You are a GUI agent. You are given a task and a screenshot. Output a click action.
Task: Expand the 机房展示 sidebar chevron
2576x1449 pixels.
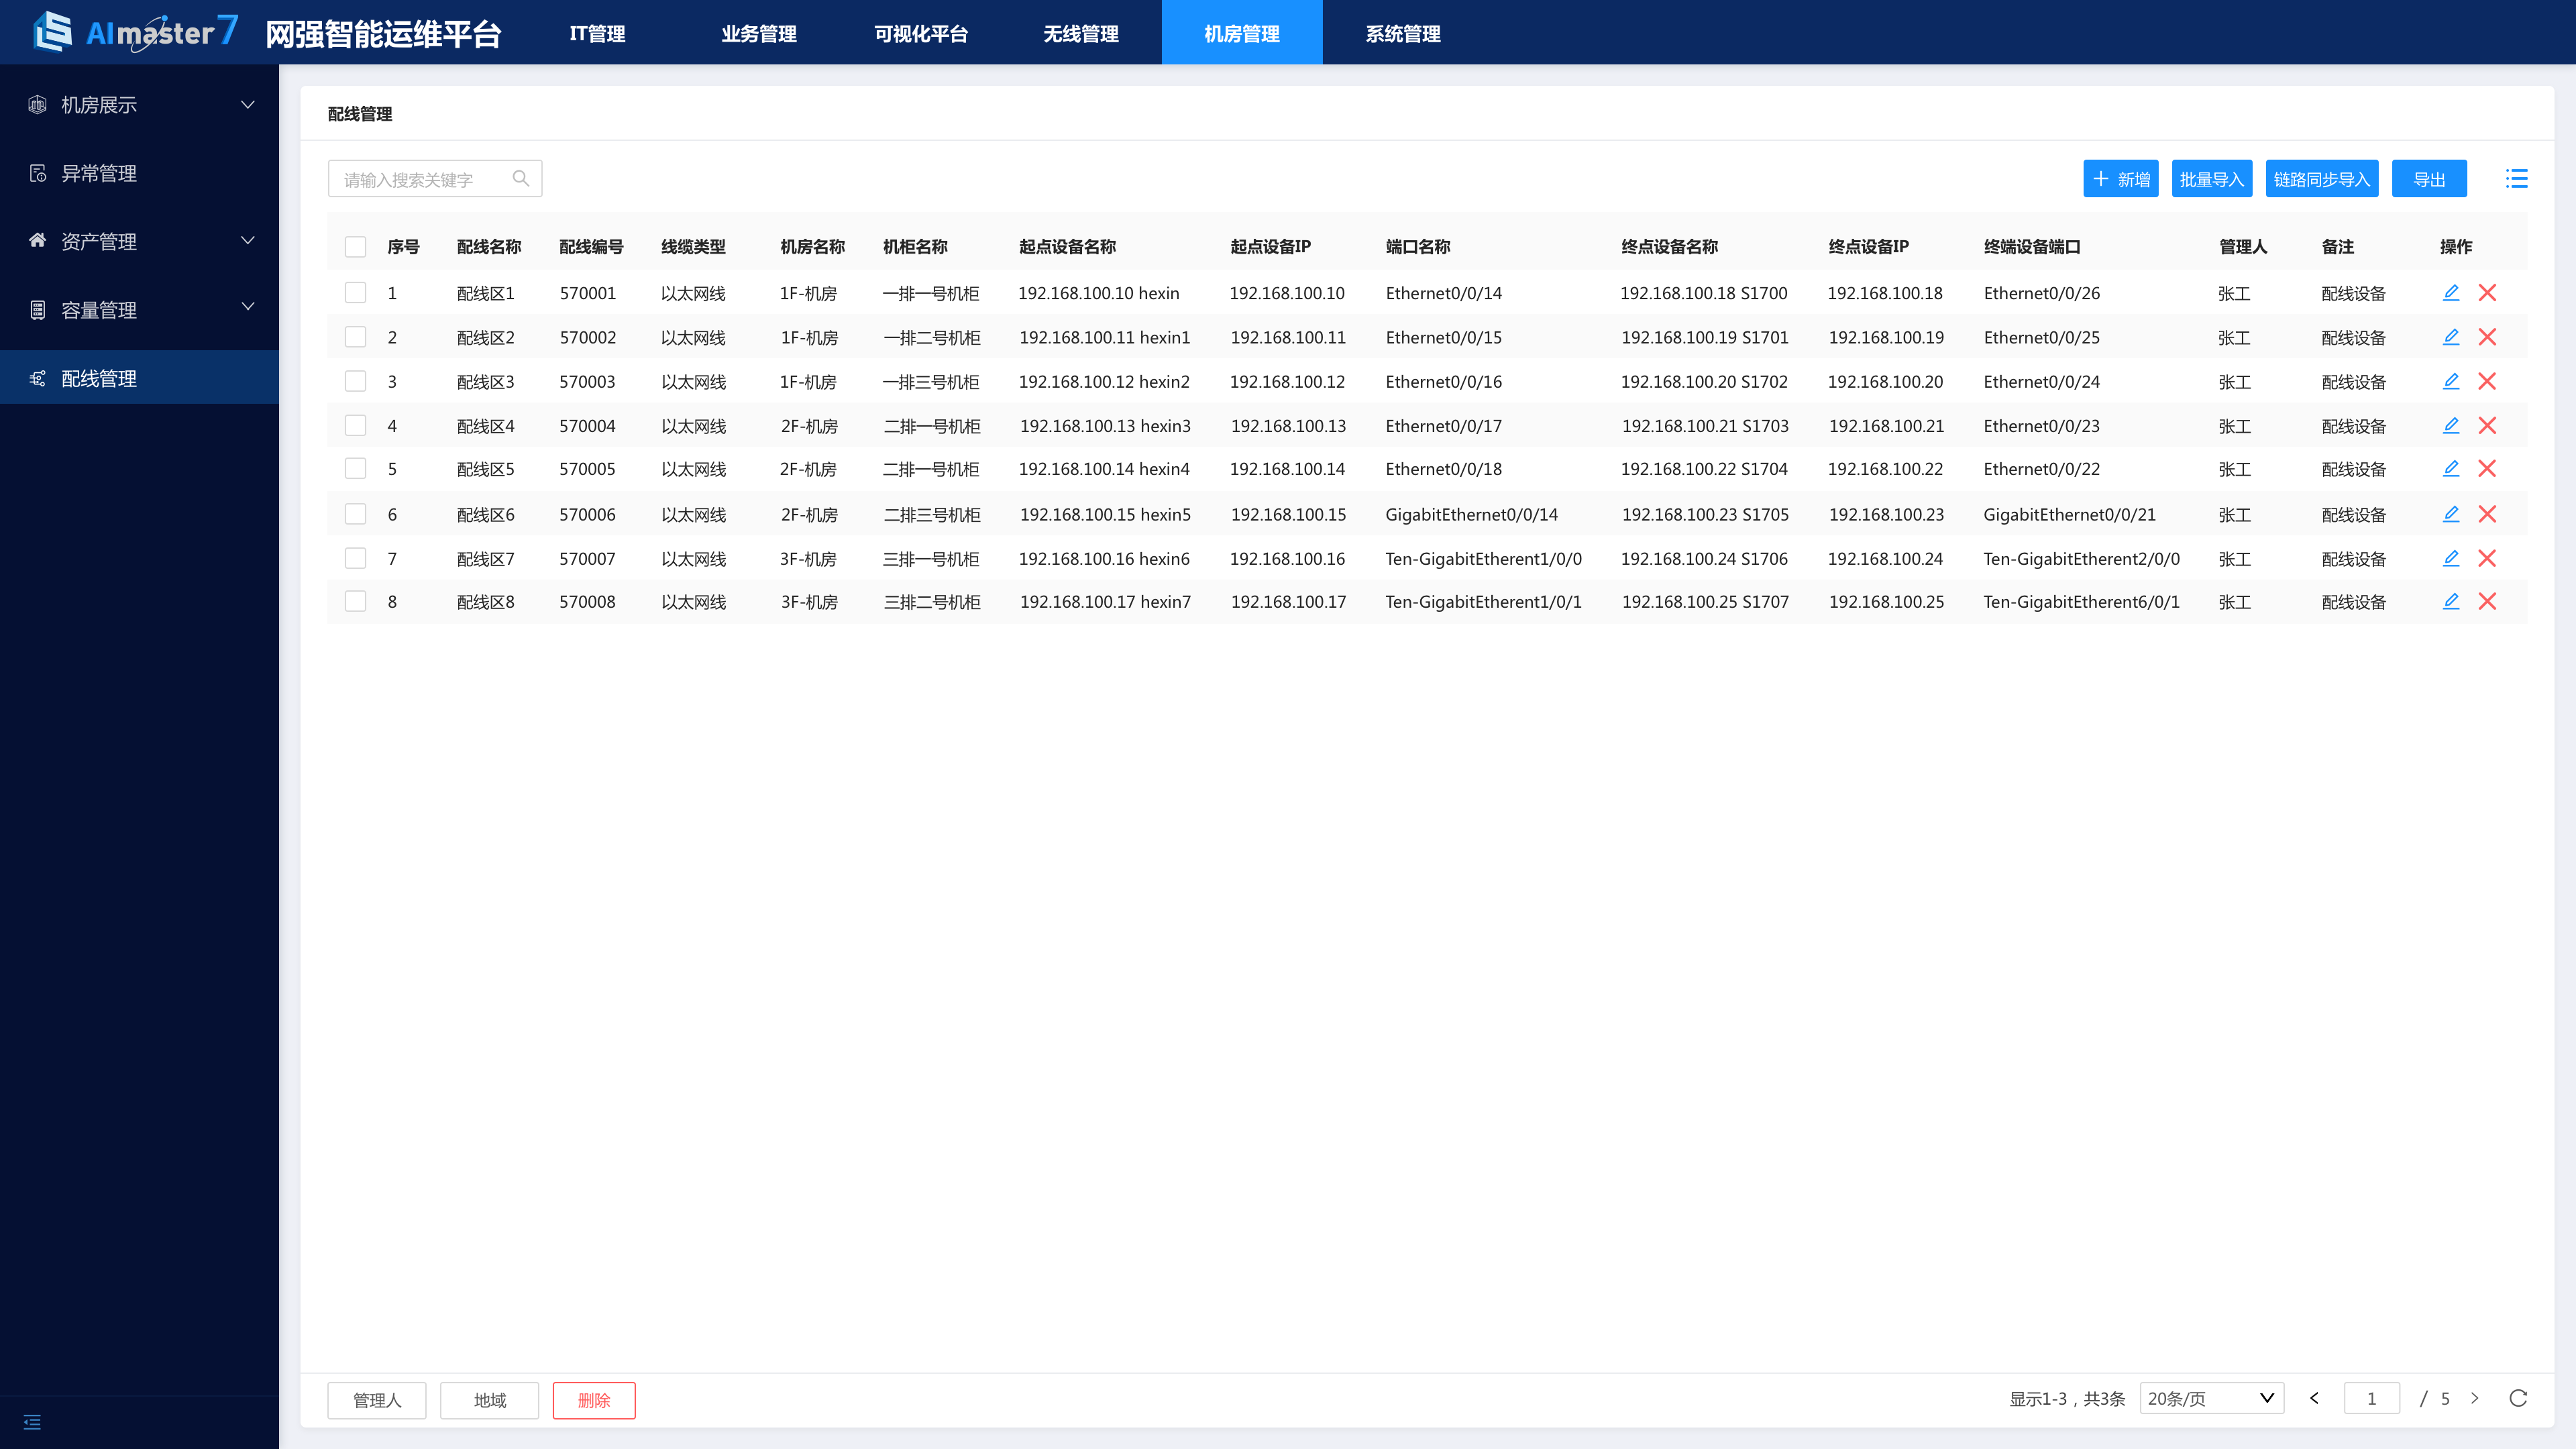(248, 104)
